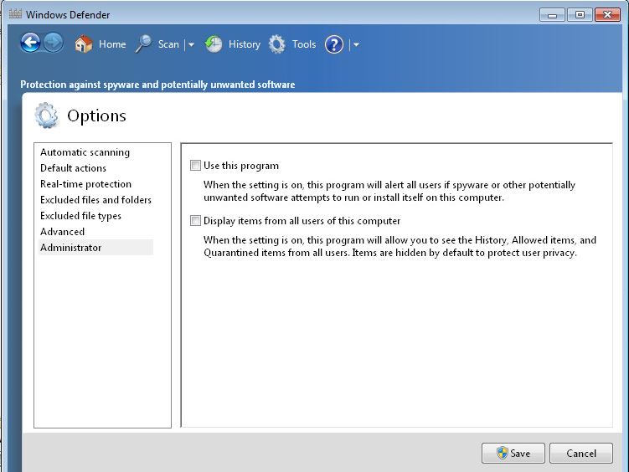The height and width of the screenshot is (472, 629).
Task: Select Excluded file types category
Action: pyautogui.click(x=80, y=216)
